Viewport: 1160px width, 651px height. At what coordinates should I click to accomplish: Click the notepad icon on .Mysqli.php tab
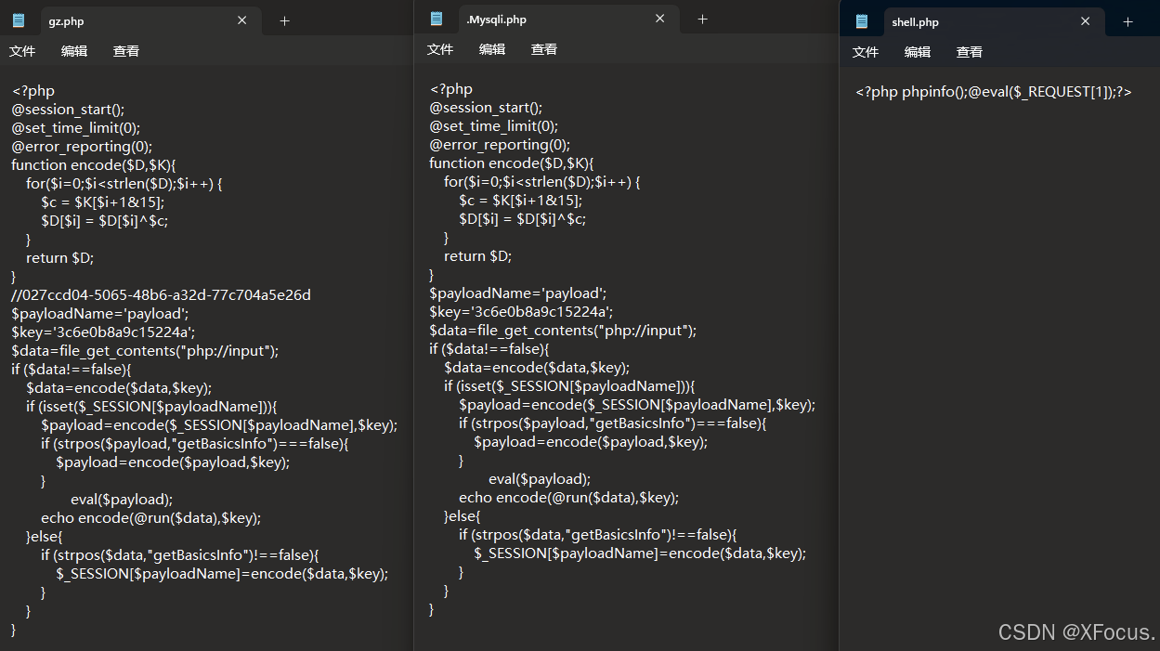coord(437,19)
